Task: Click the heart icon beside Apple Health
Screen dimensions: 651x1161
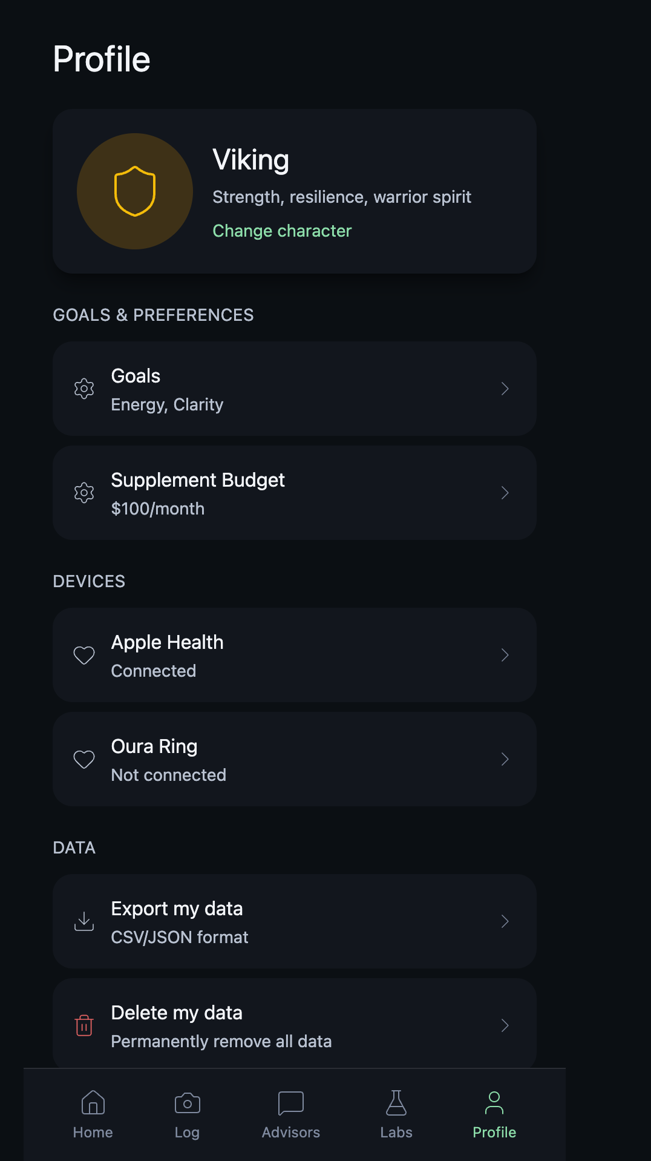Action: coord(84,655)
